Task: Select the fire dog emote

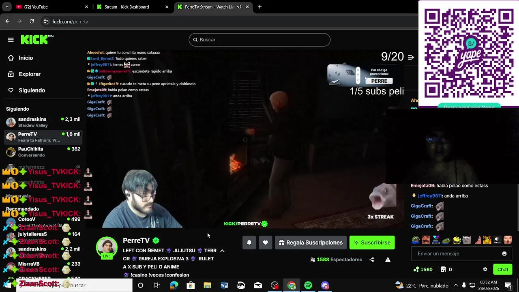Action: (x=487, y=240)
